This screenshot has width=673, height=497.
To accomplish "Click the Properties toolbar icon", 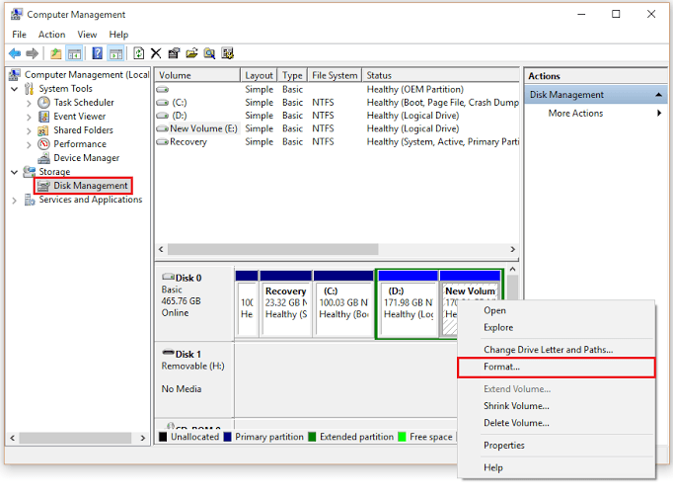I will [174, 53].
